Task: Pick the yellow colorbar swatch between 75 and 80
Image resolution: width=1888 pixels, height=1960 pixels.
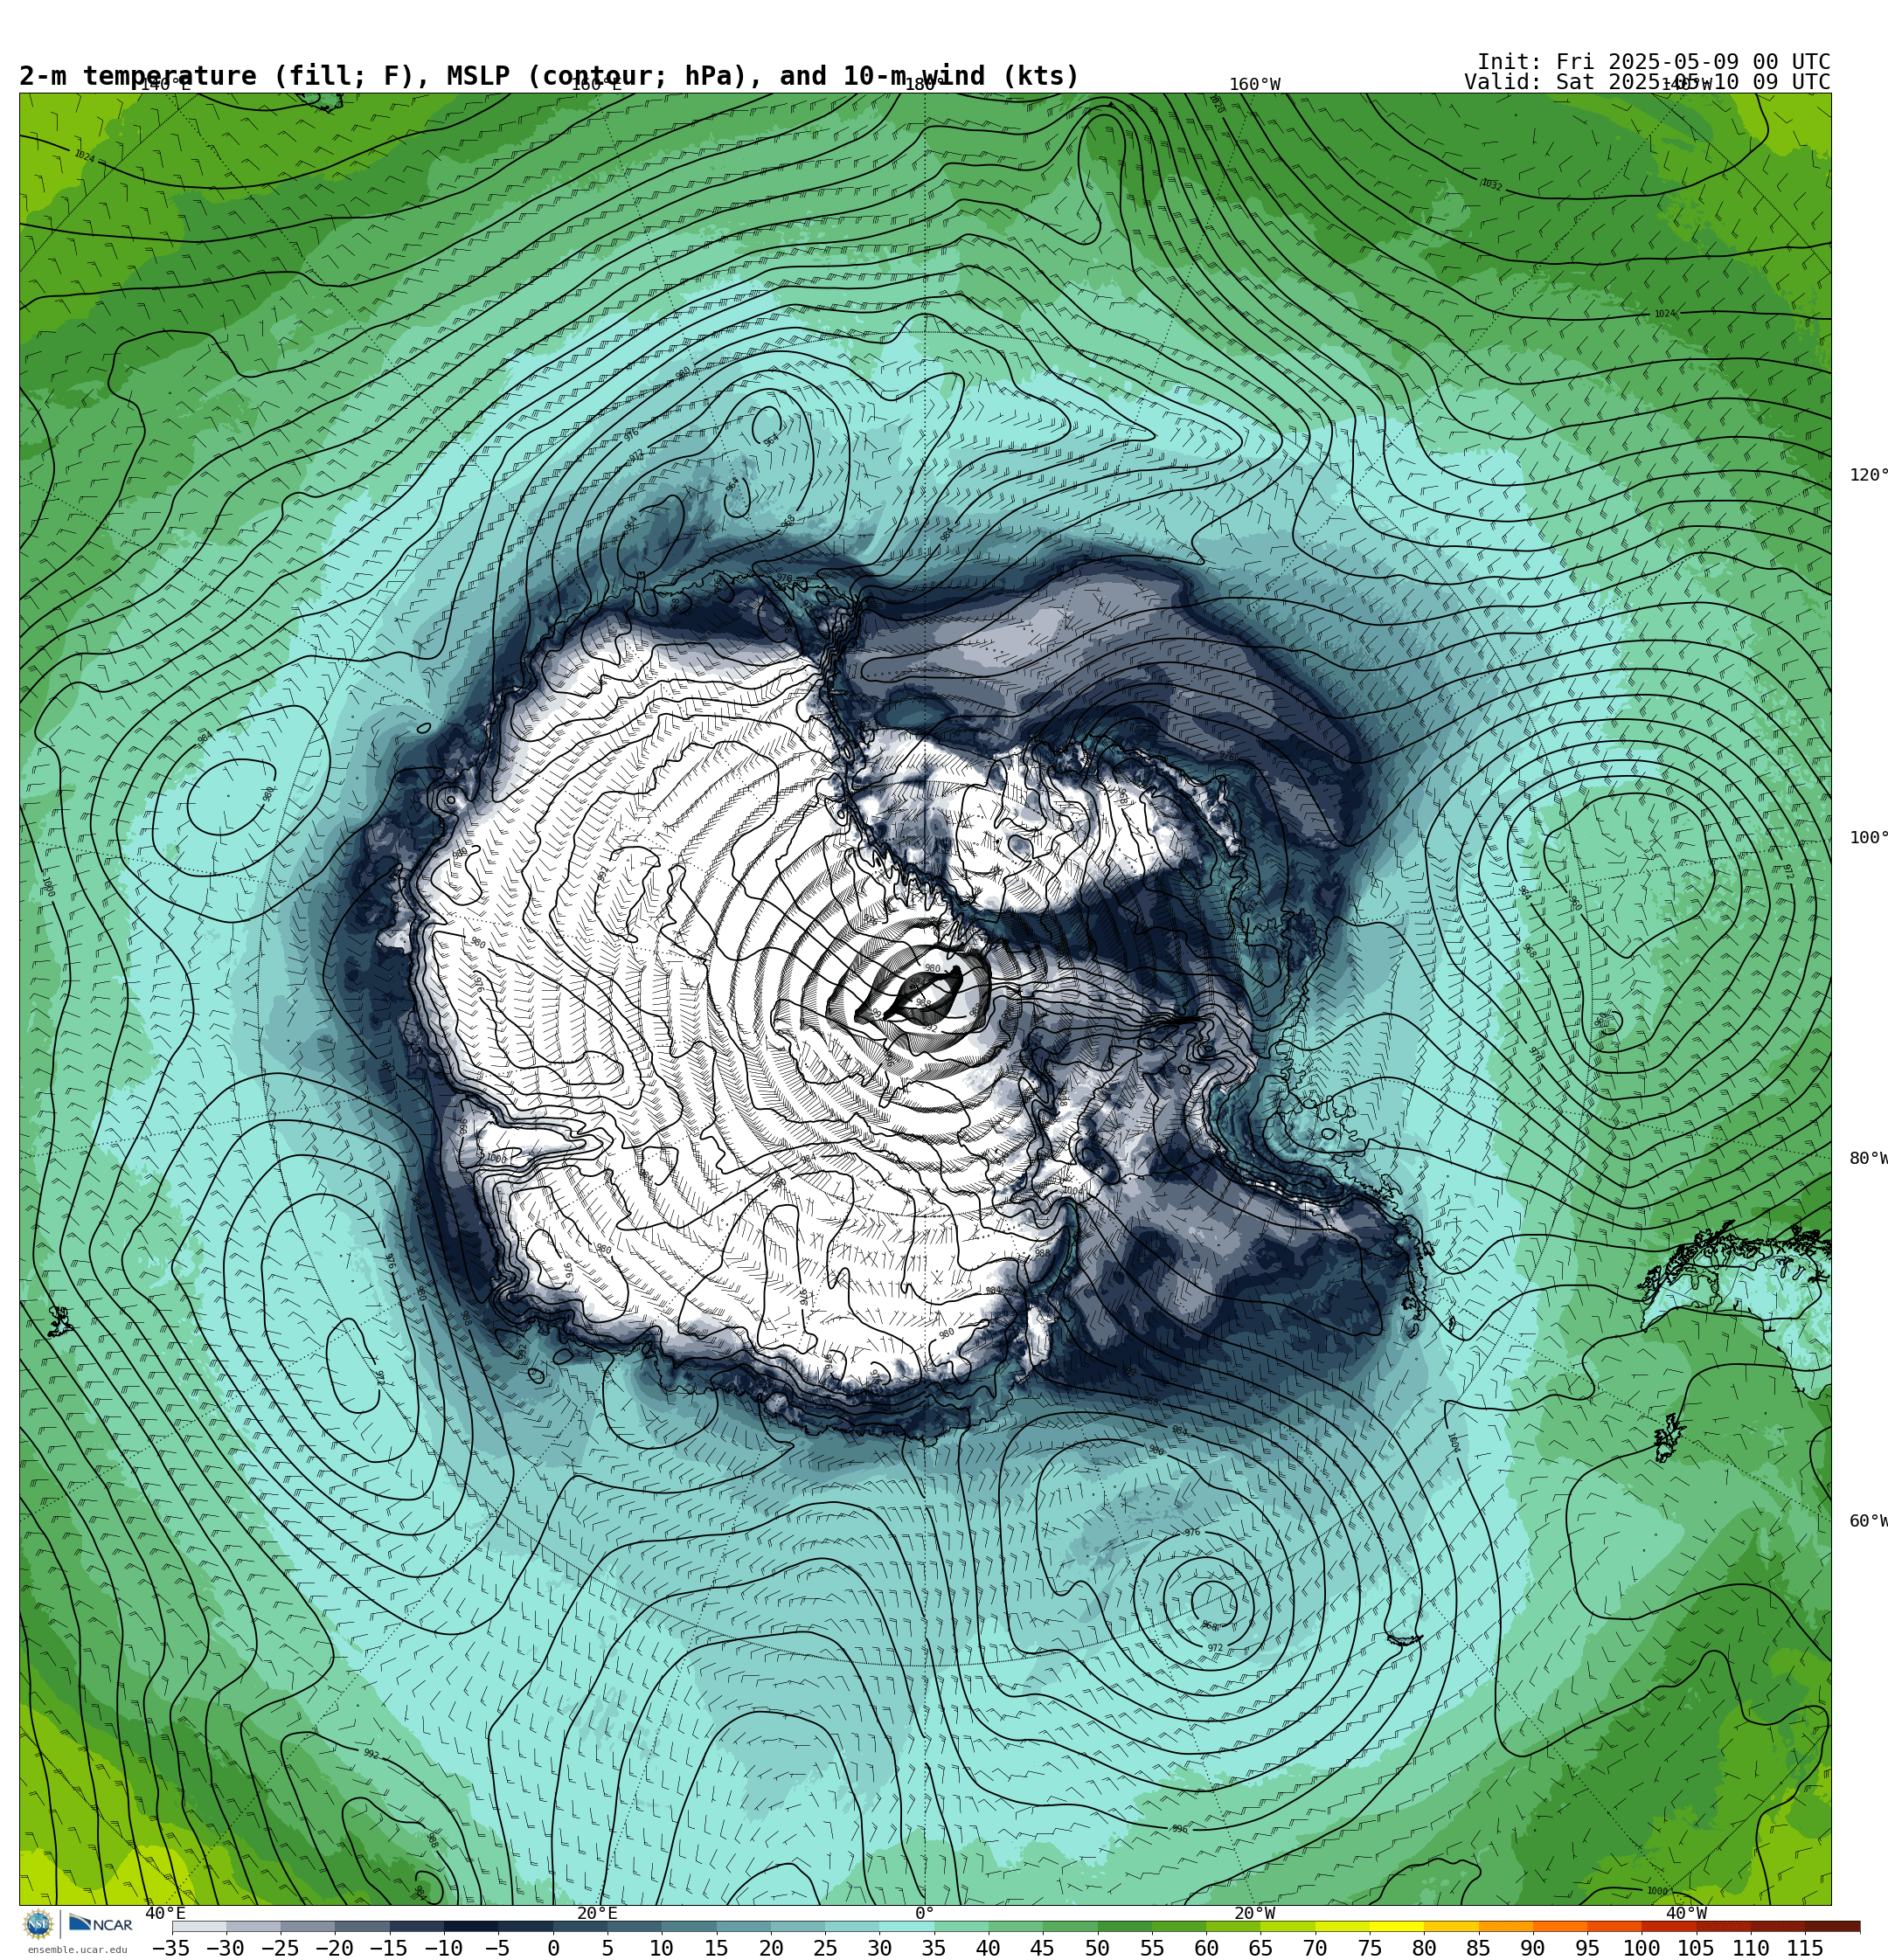Action: (x=1396, y=1926)
